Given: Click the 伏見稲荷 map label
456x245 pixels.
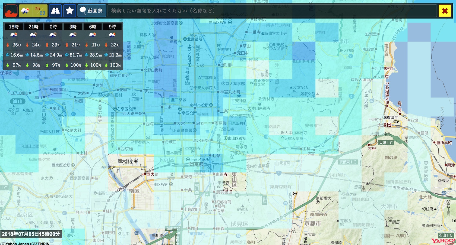Looking at the screenshot, I should 223,202.
